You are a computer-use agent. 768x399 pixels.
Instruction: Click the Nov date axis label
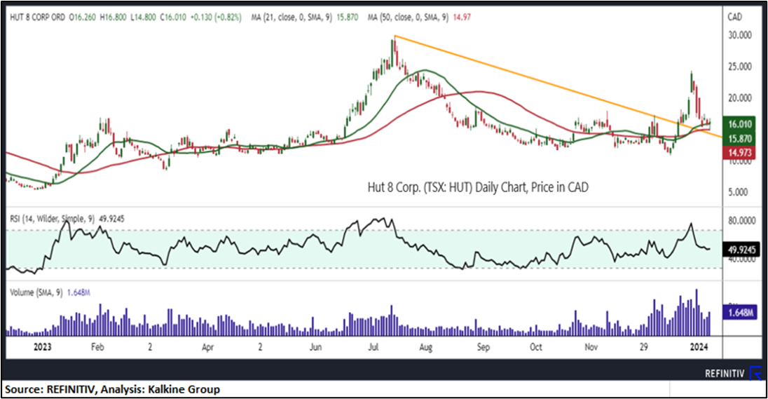[591, 347]
